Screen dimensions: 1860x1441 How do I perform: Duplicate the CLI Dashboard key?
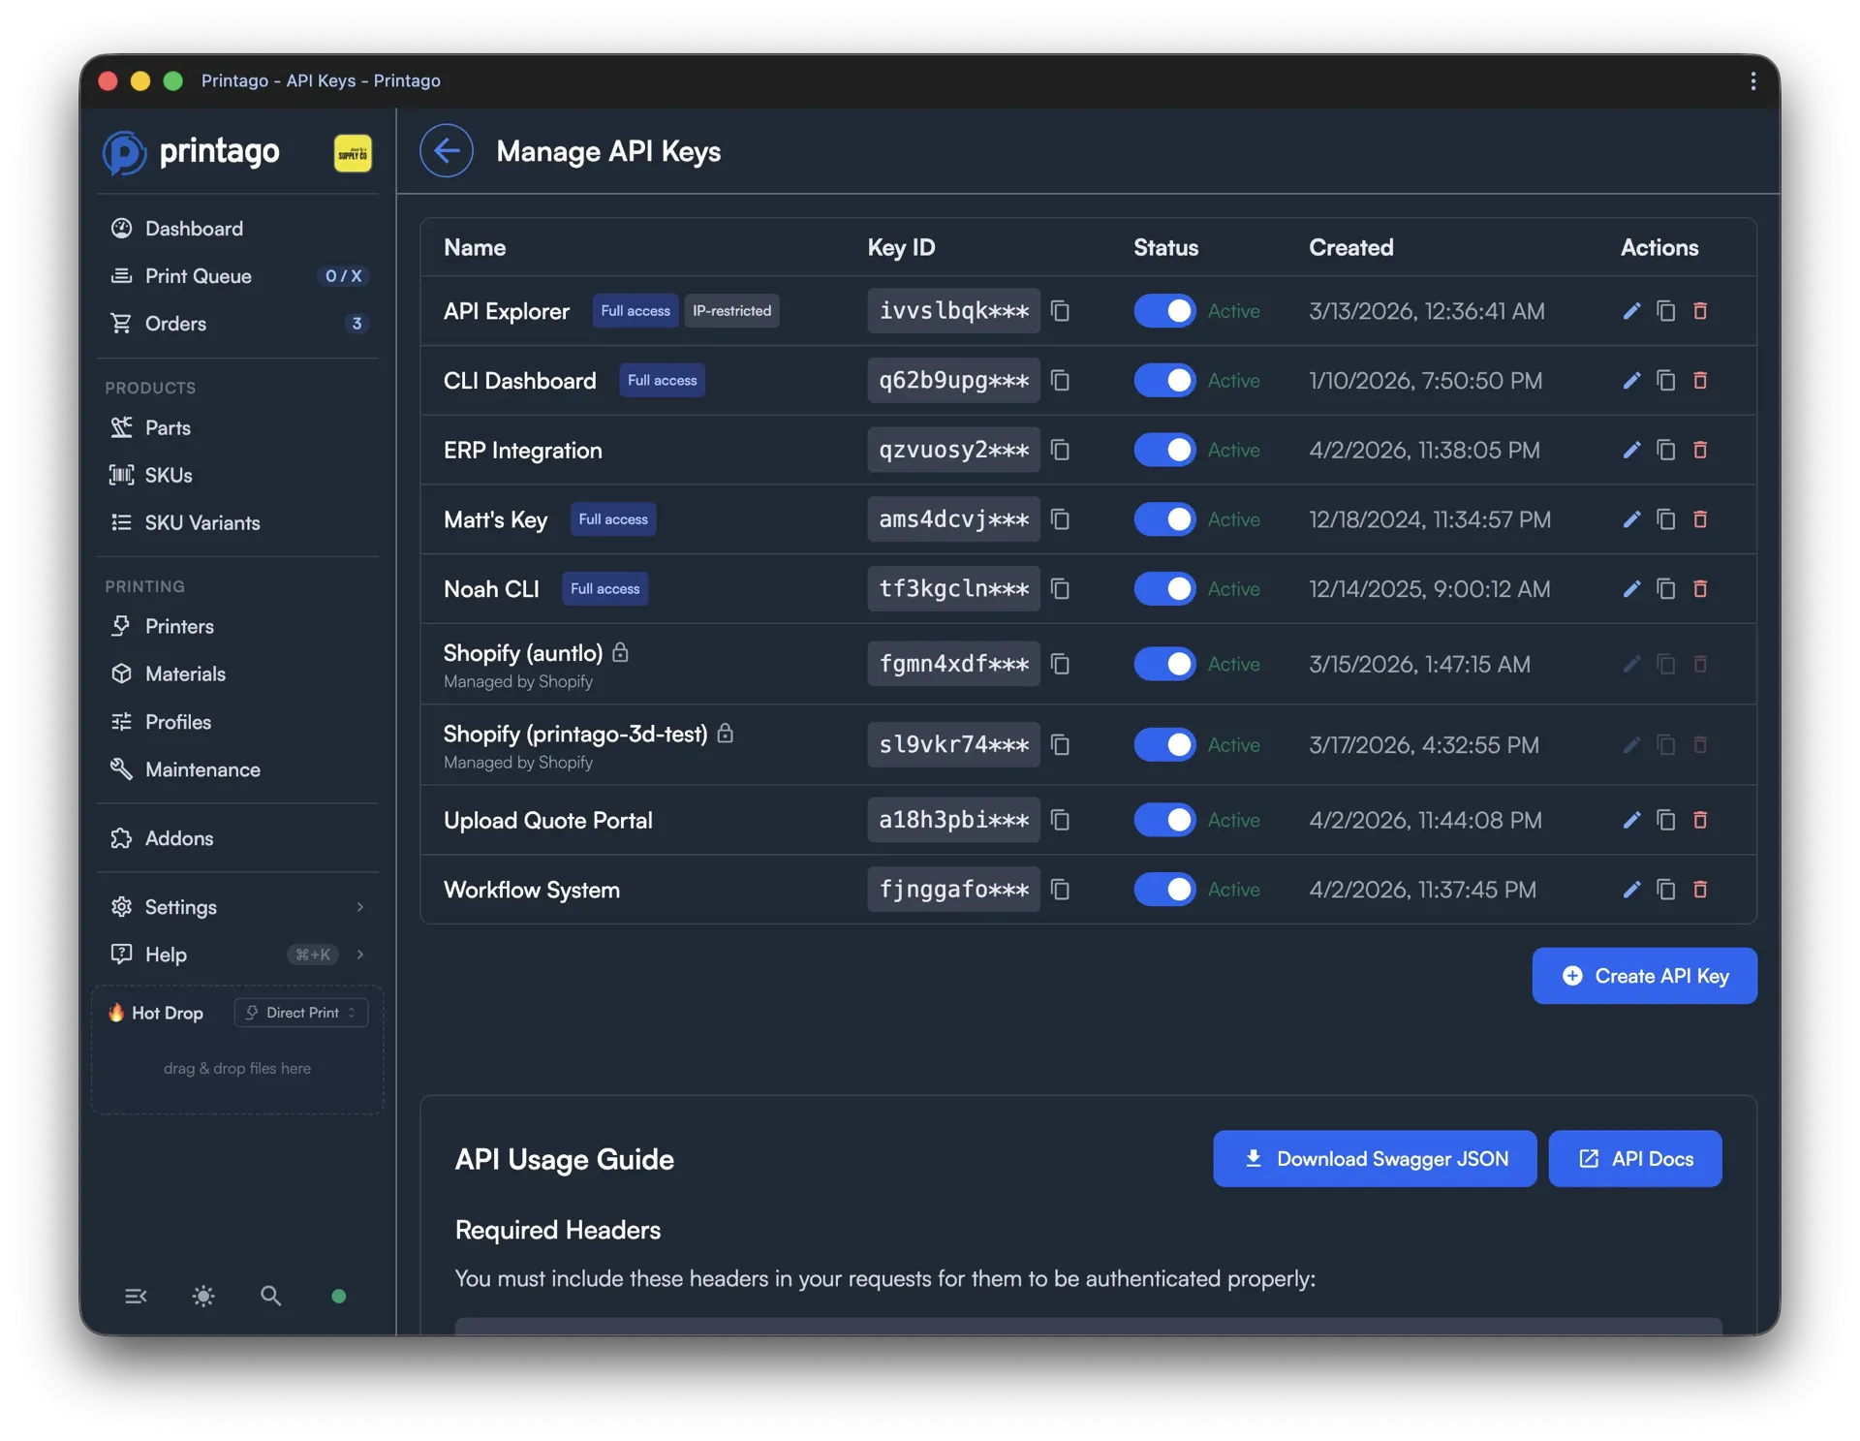point(1665,380)
